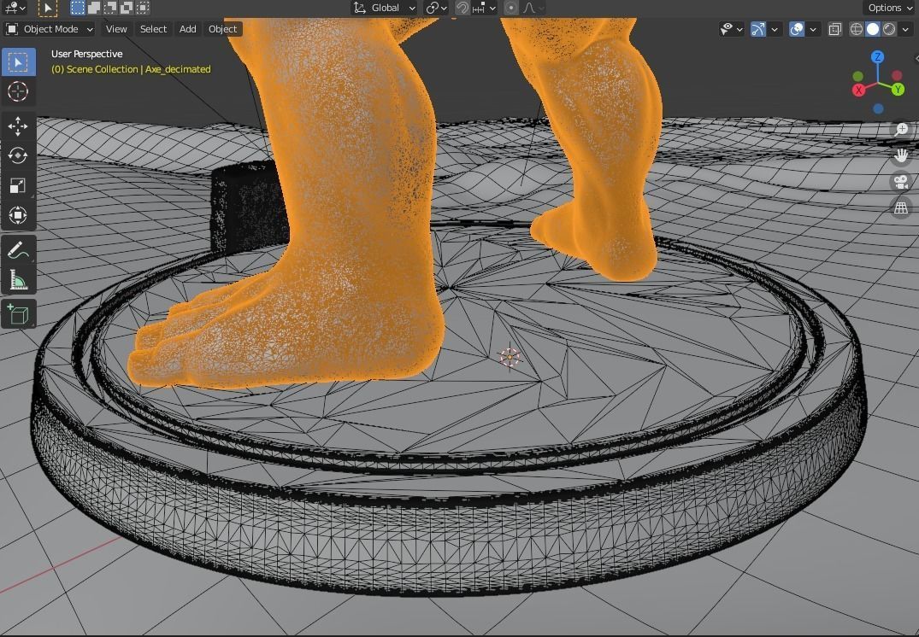Select the Move tool
Screen dimensions: 919x637
[18, 126]
